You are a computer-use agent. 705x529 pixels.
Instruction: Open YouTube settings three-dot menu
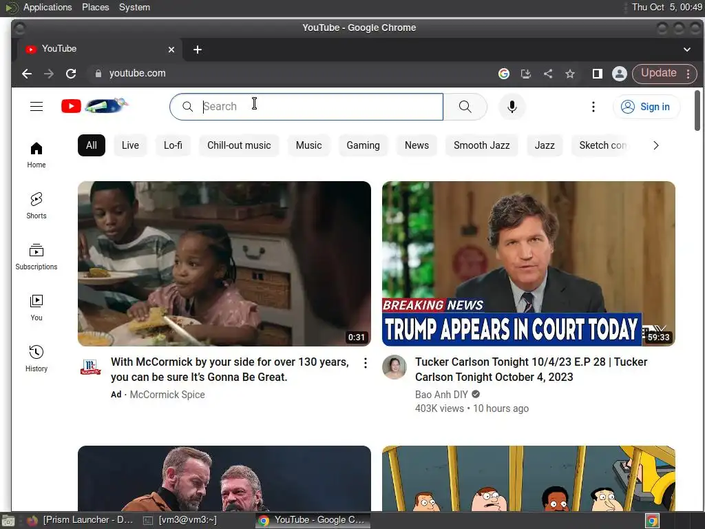pos(593,107)
